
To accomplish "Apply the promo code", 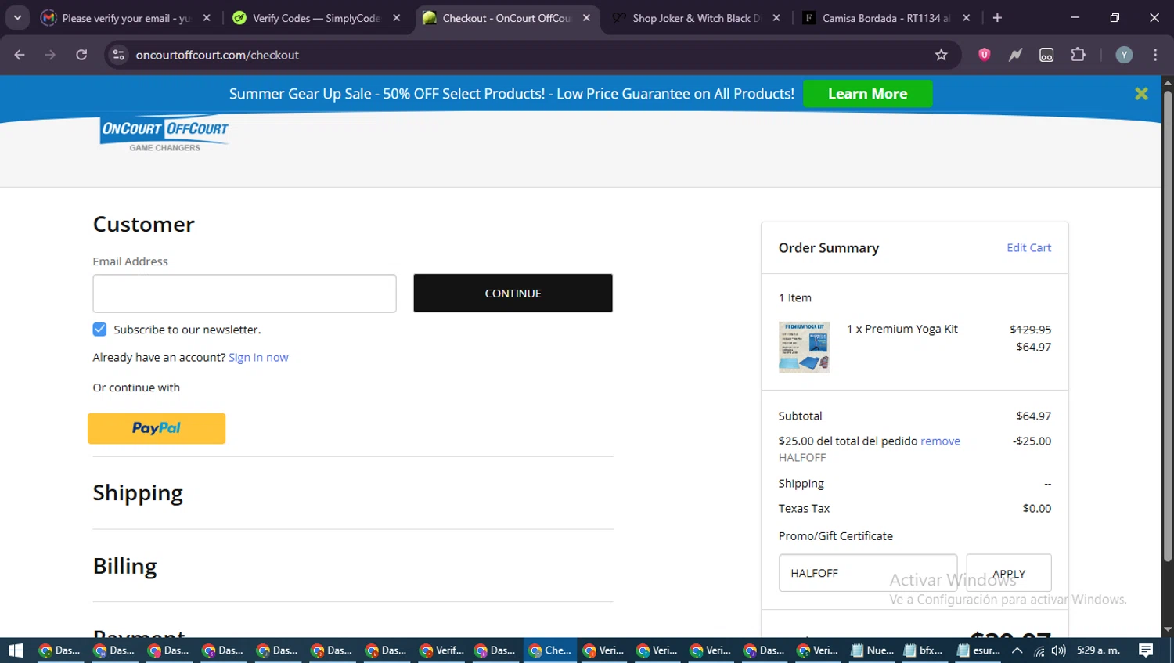I will click(x=1008, y=573).
